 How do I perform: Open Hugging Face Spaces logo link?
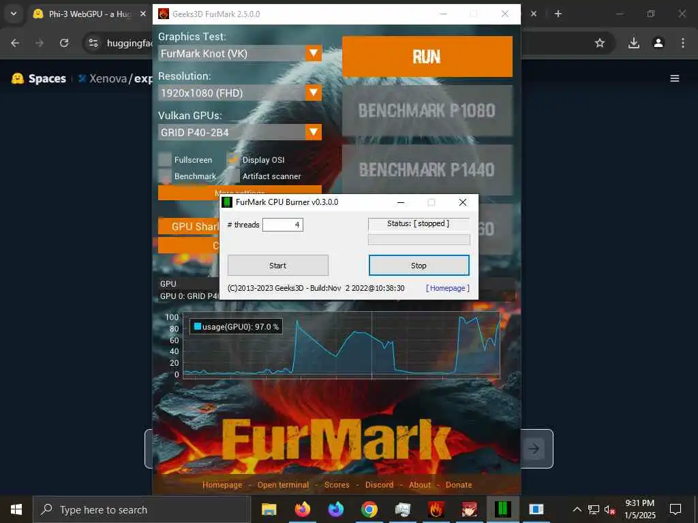pos(39,79)
